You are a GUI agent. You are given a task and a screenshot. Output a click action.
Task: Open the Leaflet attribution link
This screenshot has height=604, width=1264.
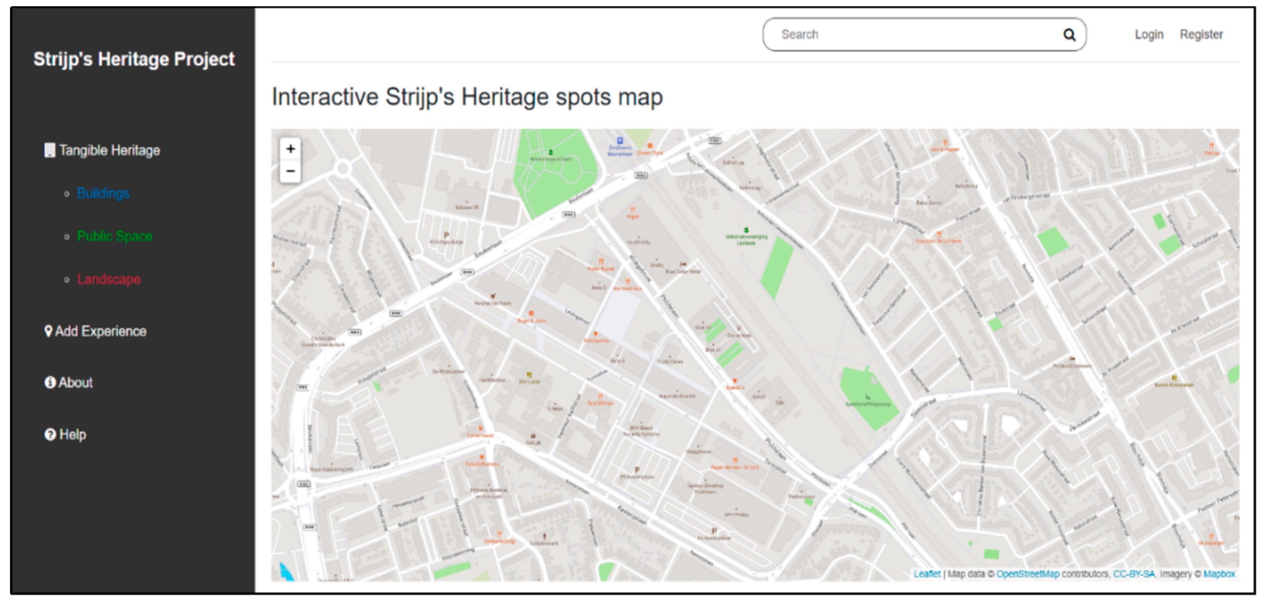point(927,574)
